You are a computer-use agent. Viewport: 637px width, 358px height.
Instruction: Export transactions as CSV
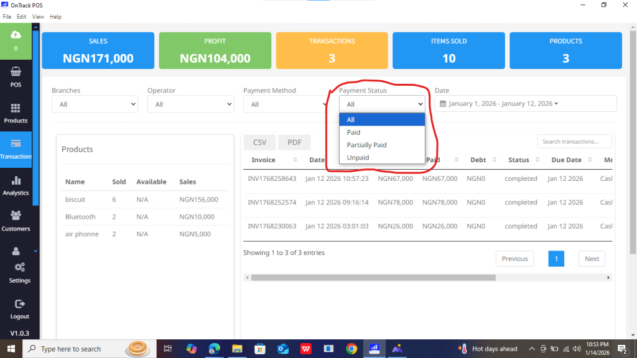259,142
